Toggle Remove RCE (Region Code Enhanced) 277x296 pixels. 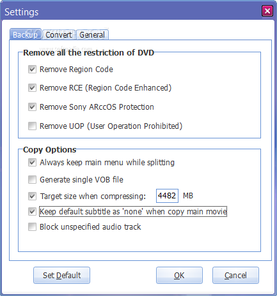[x=32, y=87]
